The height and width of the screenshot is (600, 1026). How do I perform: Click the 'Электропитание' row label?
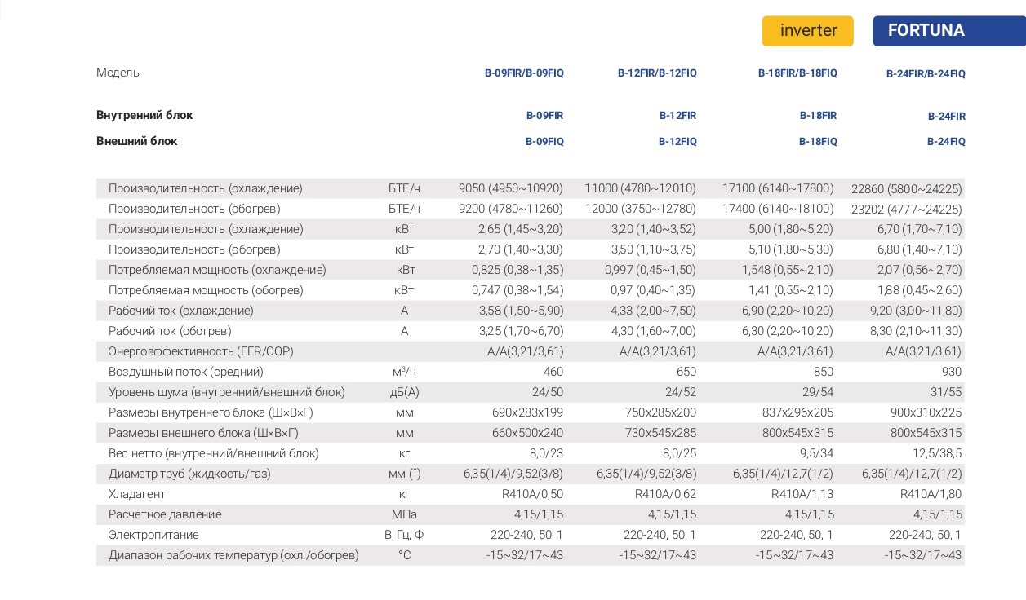point(153,535)
